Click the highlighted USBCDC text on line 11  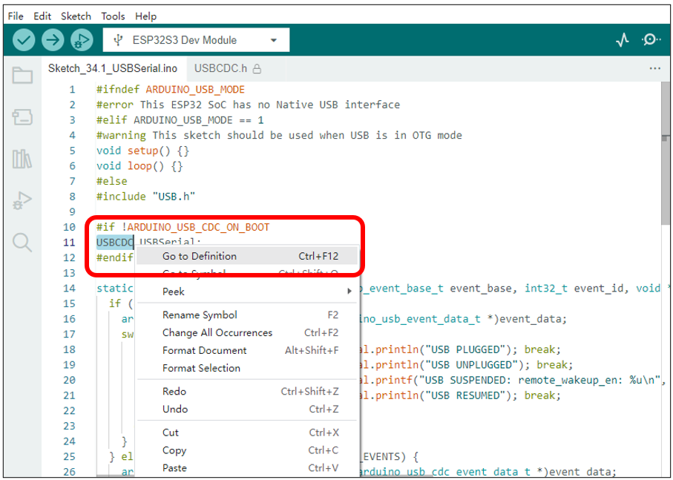point(114,243)
